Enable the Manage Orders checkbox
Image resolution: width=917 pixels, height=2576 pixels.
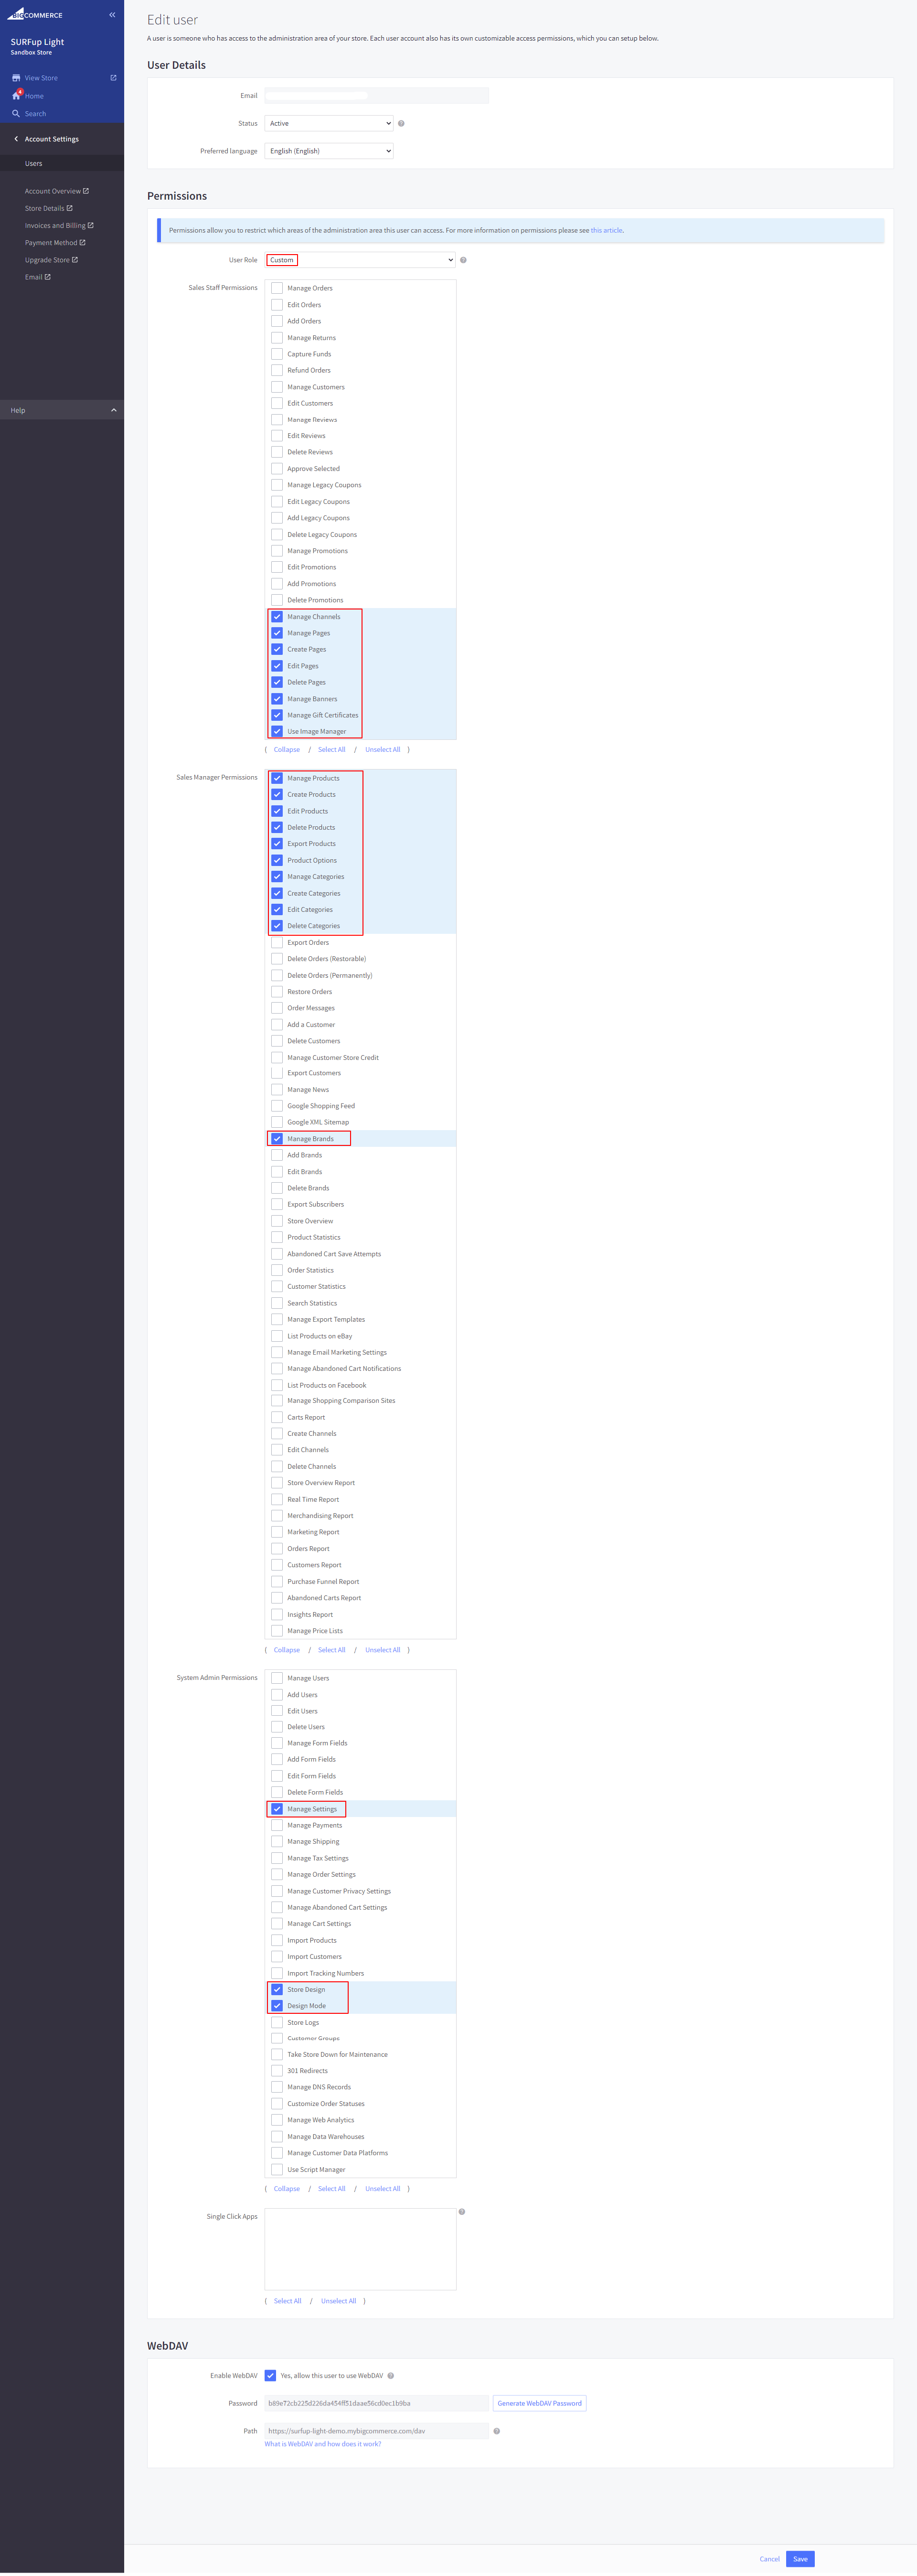click(277, 288)
